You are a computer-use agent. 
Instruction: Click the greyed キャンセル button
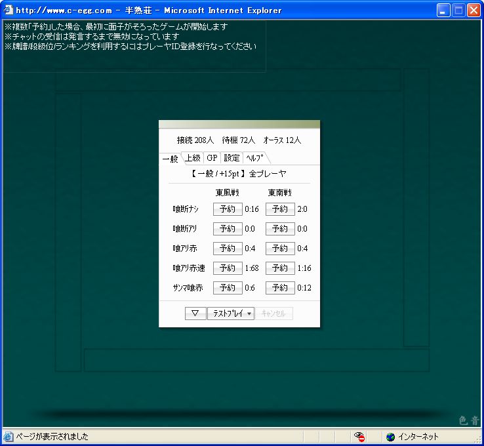[x=273, y=314]
